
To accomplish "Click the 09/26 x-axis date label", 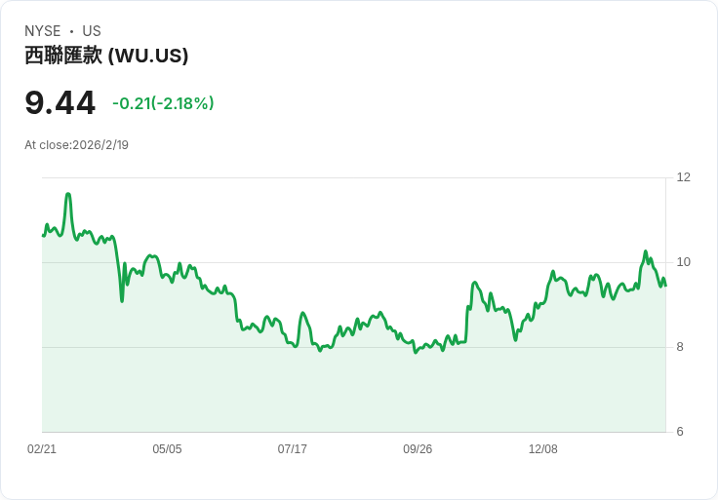I will (418, 448).
